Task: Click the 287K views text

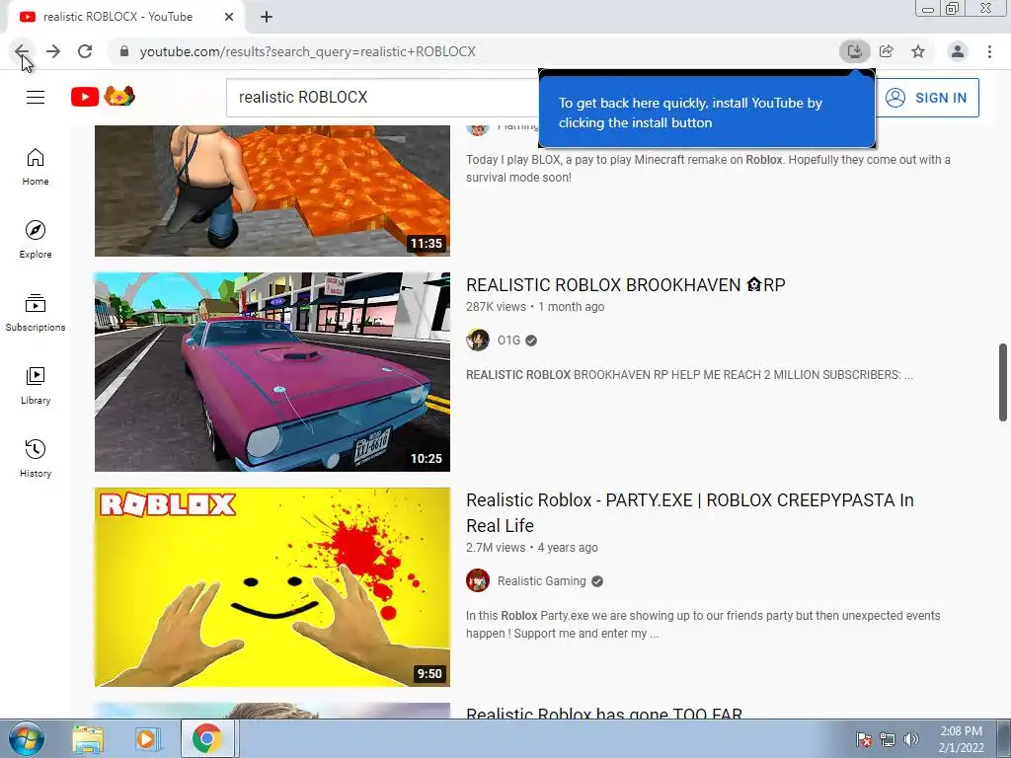Action: tap(496, 307)
